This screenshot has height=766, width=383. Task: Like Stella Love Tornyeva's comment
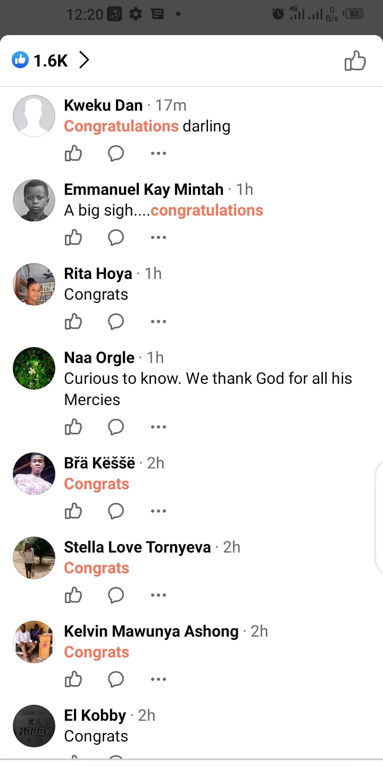pos(73,596)
